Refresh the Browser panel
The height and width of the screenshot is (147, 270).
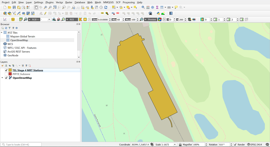(x=6, y=28)
